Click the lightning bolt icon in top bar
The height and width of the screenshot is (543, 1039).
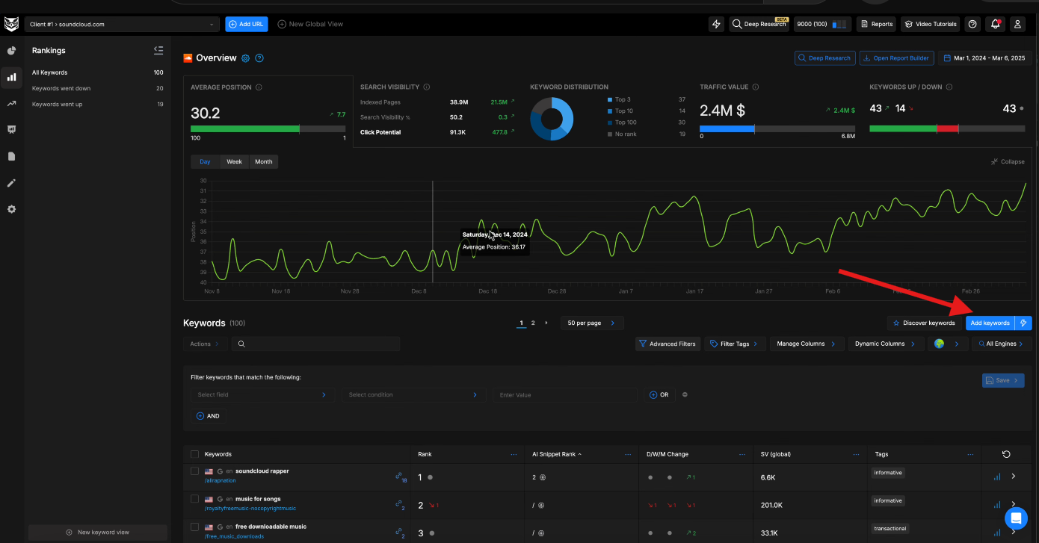[x=716, y=24]
